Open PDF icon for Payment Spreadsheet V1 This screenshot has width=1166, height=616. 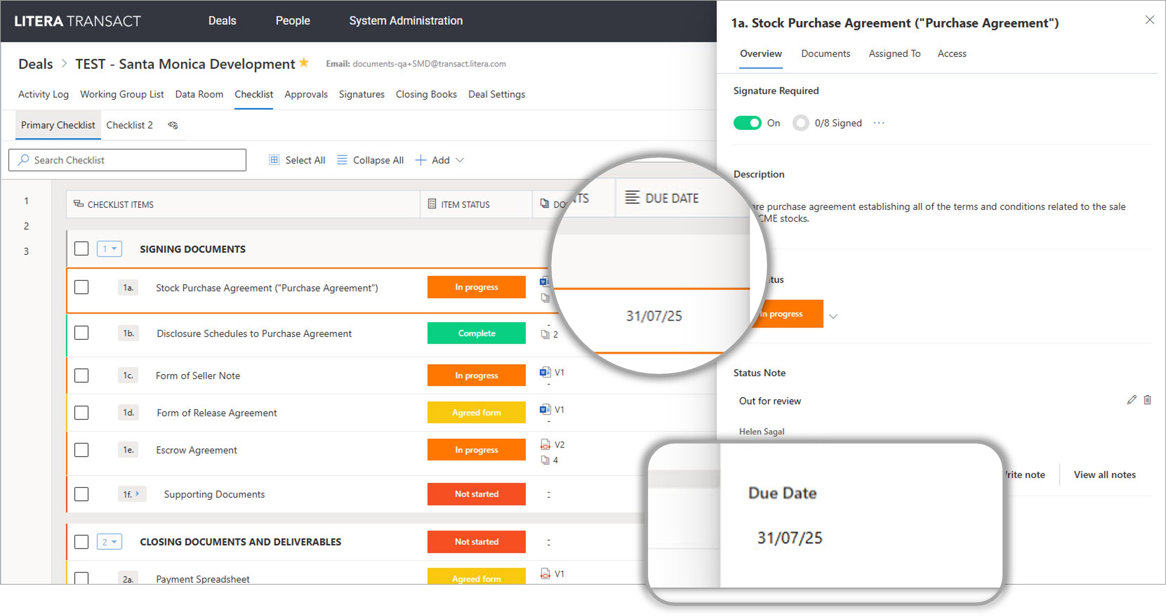[x=545, y=574]
